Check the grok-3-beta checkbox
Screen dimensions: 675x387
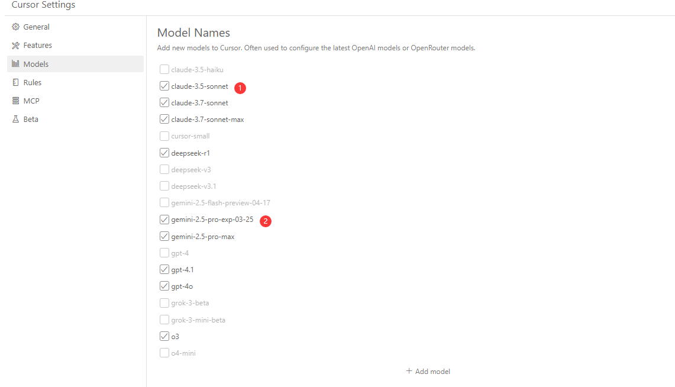[x=164, y=303]
